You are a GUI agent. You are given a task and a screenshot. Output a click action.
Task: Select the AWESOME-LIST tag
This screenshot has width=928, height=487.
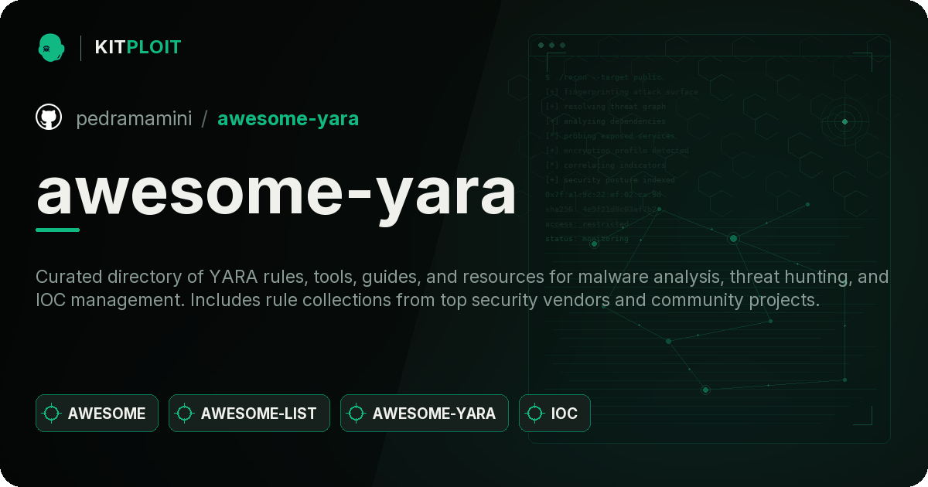pyautogui.click(x=249, y=413)
